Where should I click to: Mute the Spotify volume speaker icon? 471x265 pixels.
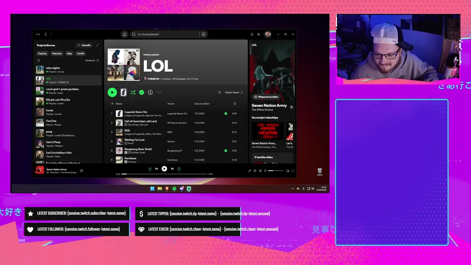pos(265,171)
